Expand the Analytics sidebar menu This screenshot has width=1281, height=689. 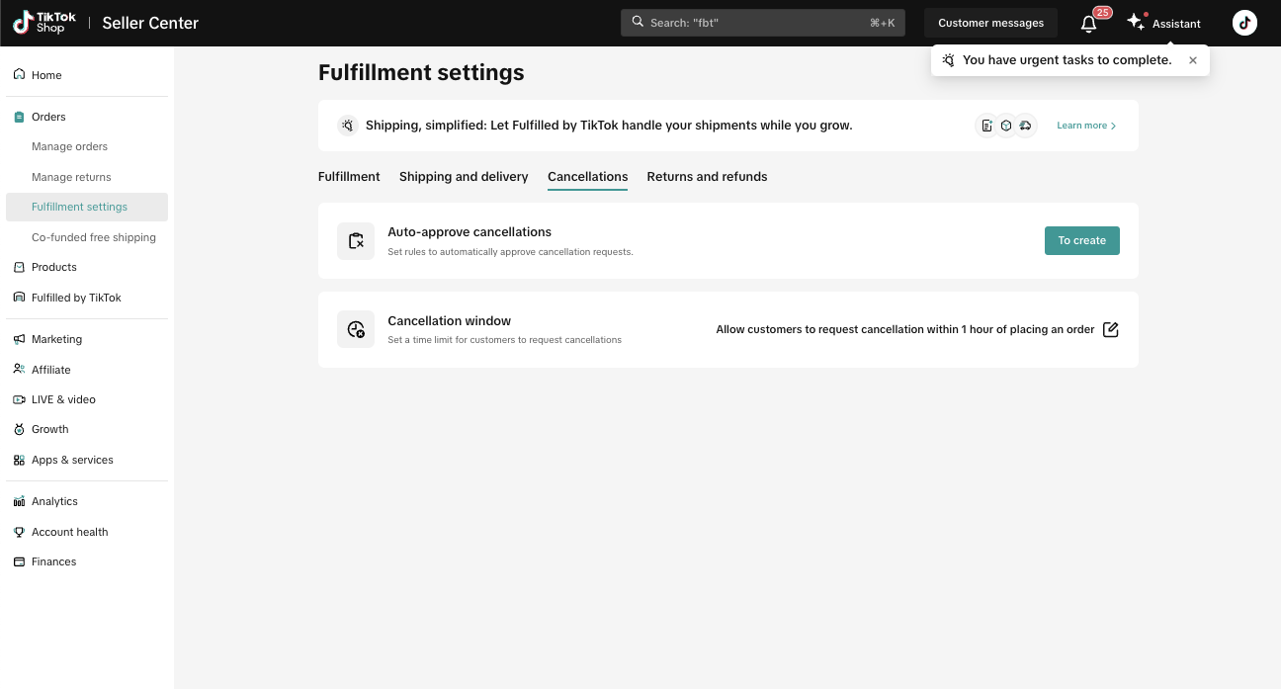point(54,501)
